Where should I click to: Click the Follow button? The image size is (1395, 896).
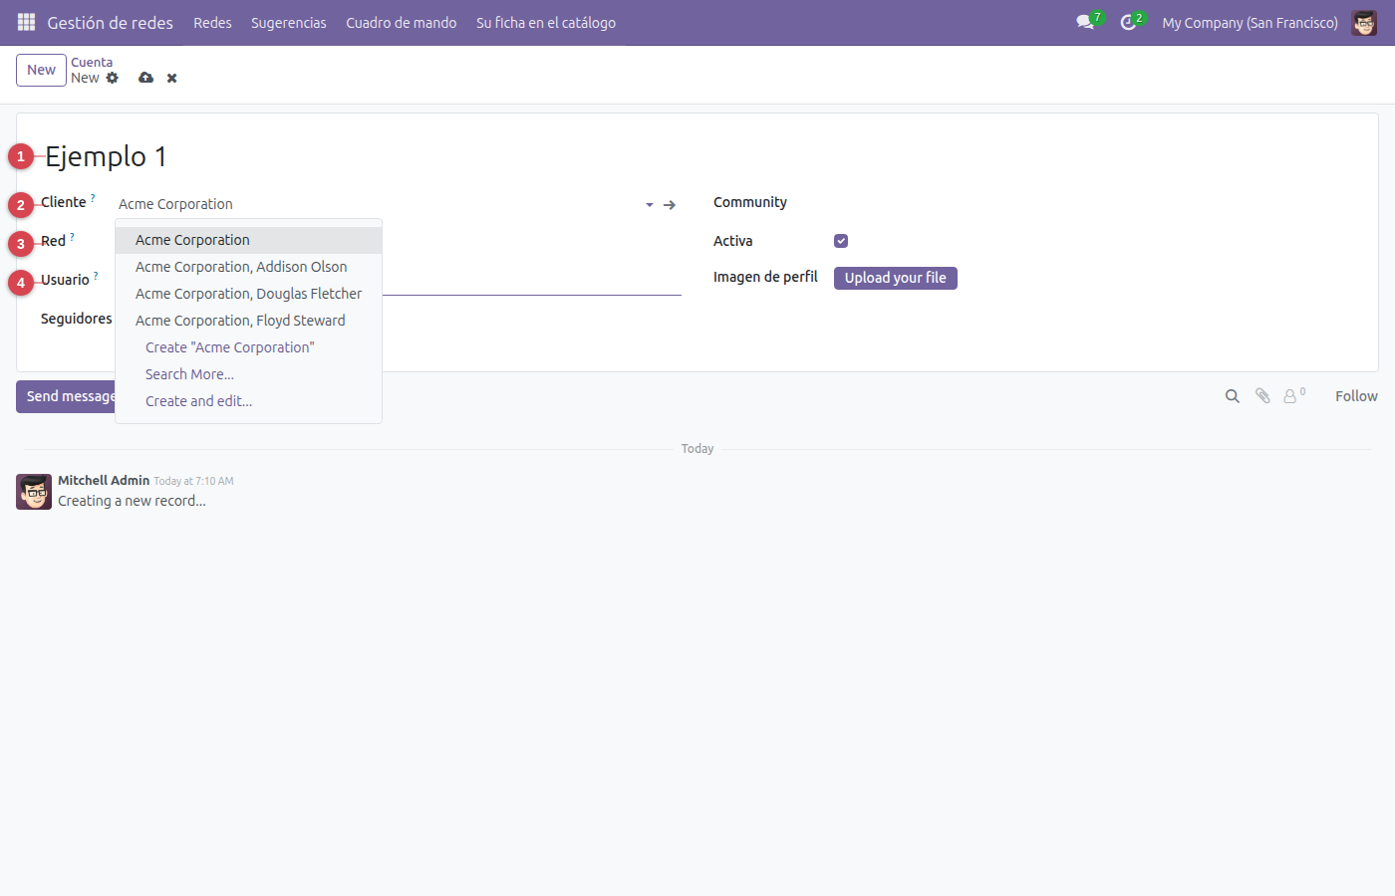[x=1356, y=396]
